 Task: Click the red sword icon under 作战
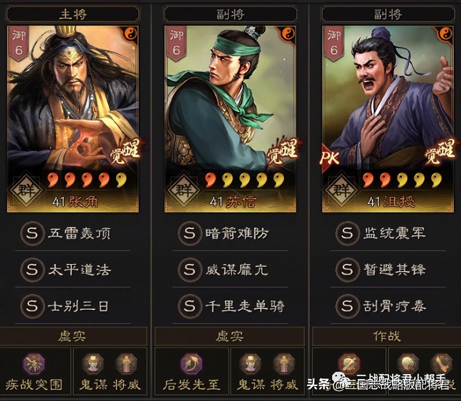tap(349, 364)
